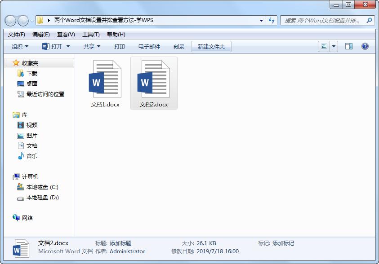Open 桌面 in favorites
The height and width of the screenshot is (264, 379).
[31, 84]
